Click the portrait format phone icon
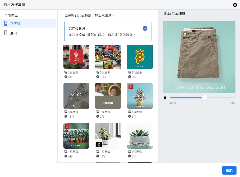The width and height of the screenshot is (240, 177). tap(6, 33)
